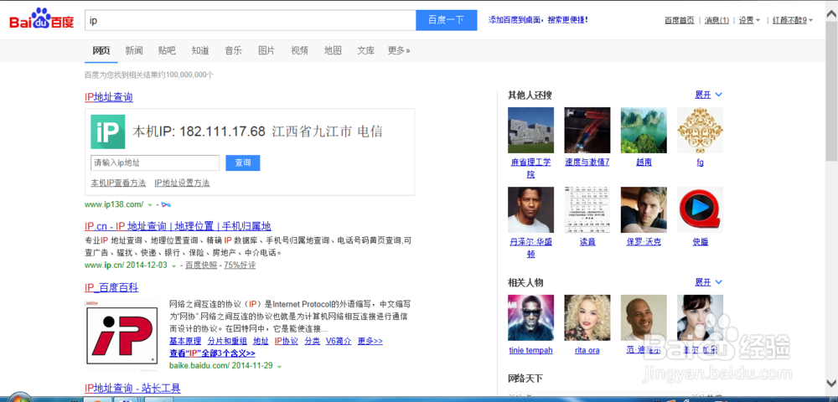Switch to the 地图 tab
838x402 pixels.
click(333, 51)
